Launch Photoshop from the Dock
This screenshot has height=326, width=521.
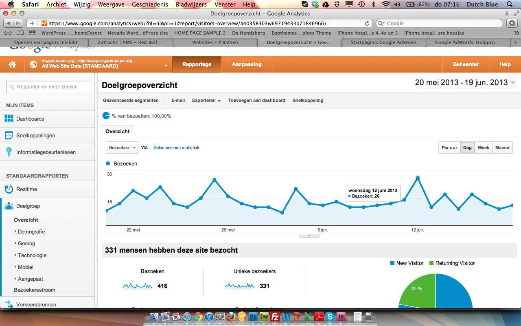[x=253, y=316]
